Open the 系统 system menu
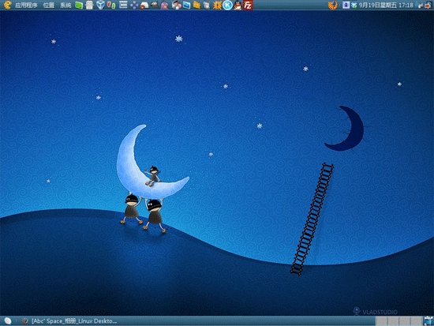This screenshot has height=326, width=434. [65, 5]
